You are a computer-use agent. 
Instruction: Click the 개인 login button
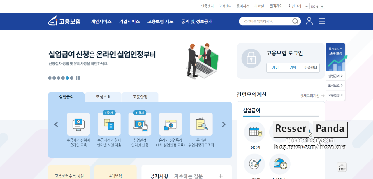tap(275, 68)
